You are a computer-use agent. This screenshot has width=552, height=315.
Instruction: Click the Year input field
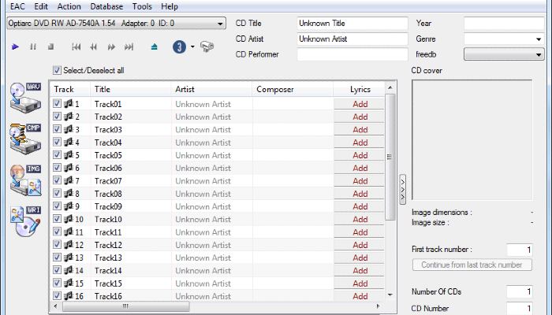coord(504,23)
